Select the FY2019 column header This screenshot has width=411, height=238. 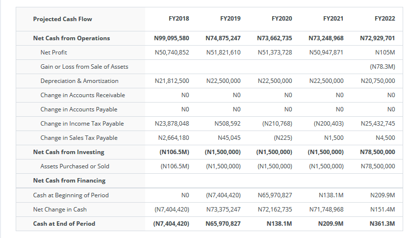pos(230,19)
